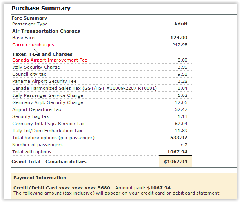Click the Italy Int/Dom Embarkation Tax label
Viewport: 240px width, 202px height.
click(x=47, y=131)
